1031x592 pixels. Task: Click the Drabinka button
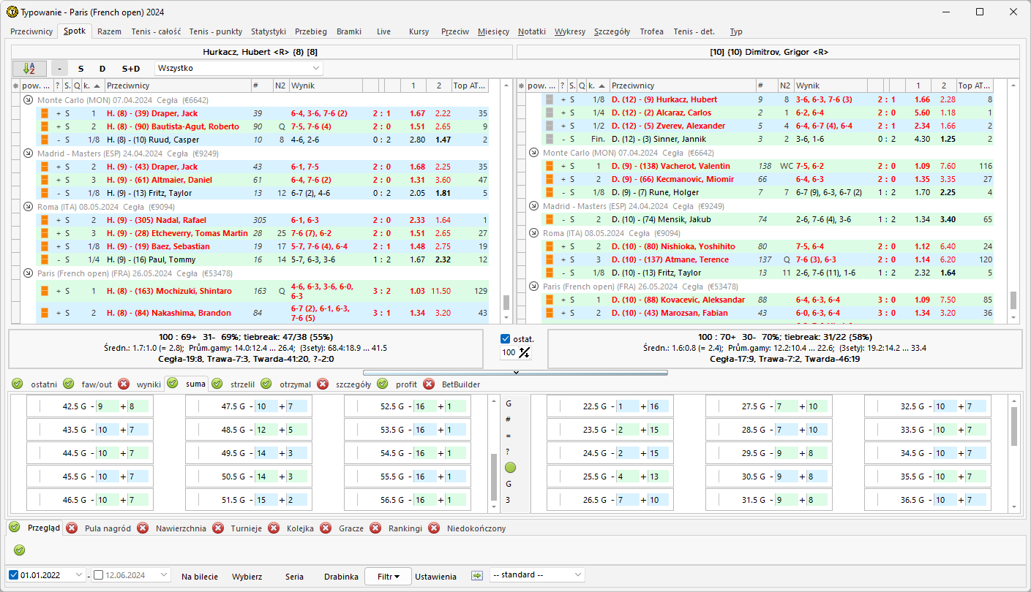341,576
